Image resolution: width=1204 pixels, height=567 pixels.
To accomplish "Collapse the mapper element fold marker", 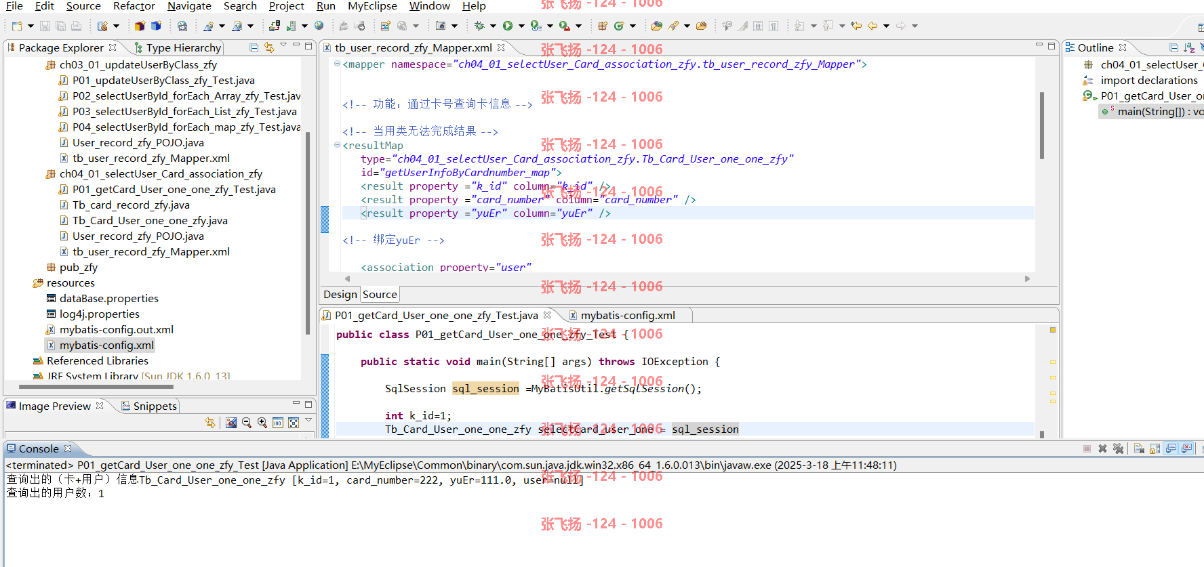I will tap(337, 64).
